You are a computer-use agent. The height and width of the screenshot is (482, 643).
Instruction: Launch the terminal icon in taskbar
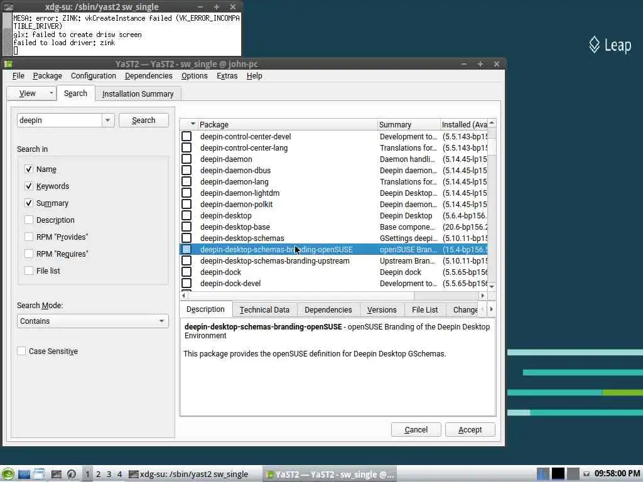56,474
